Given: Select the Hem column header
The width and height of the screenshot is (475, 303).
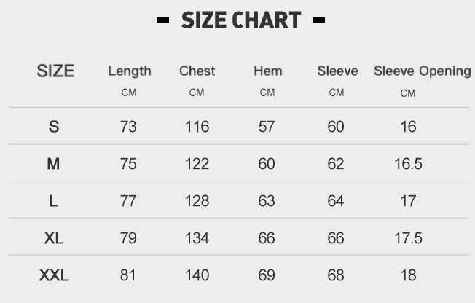Looking at the screenshot, I should tap(267, 71).
